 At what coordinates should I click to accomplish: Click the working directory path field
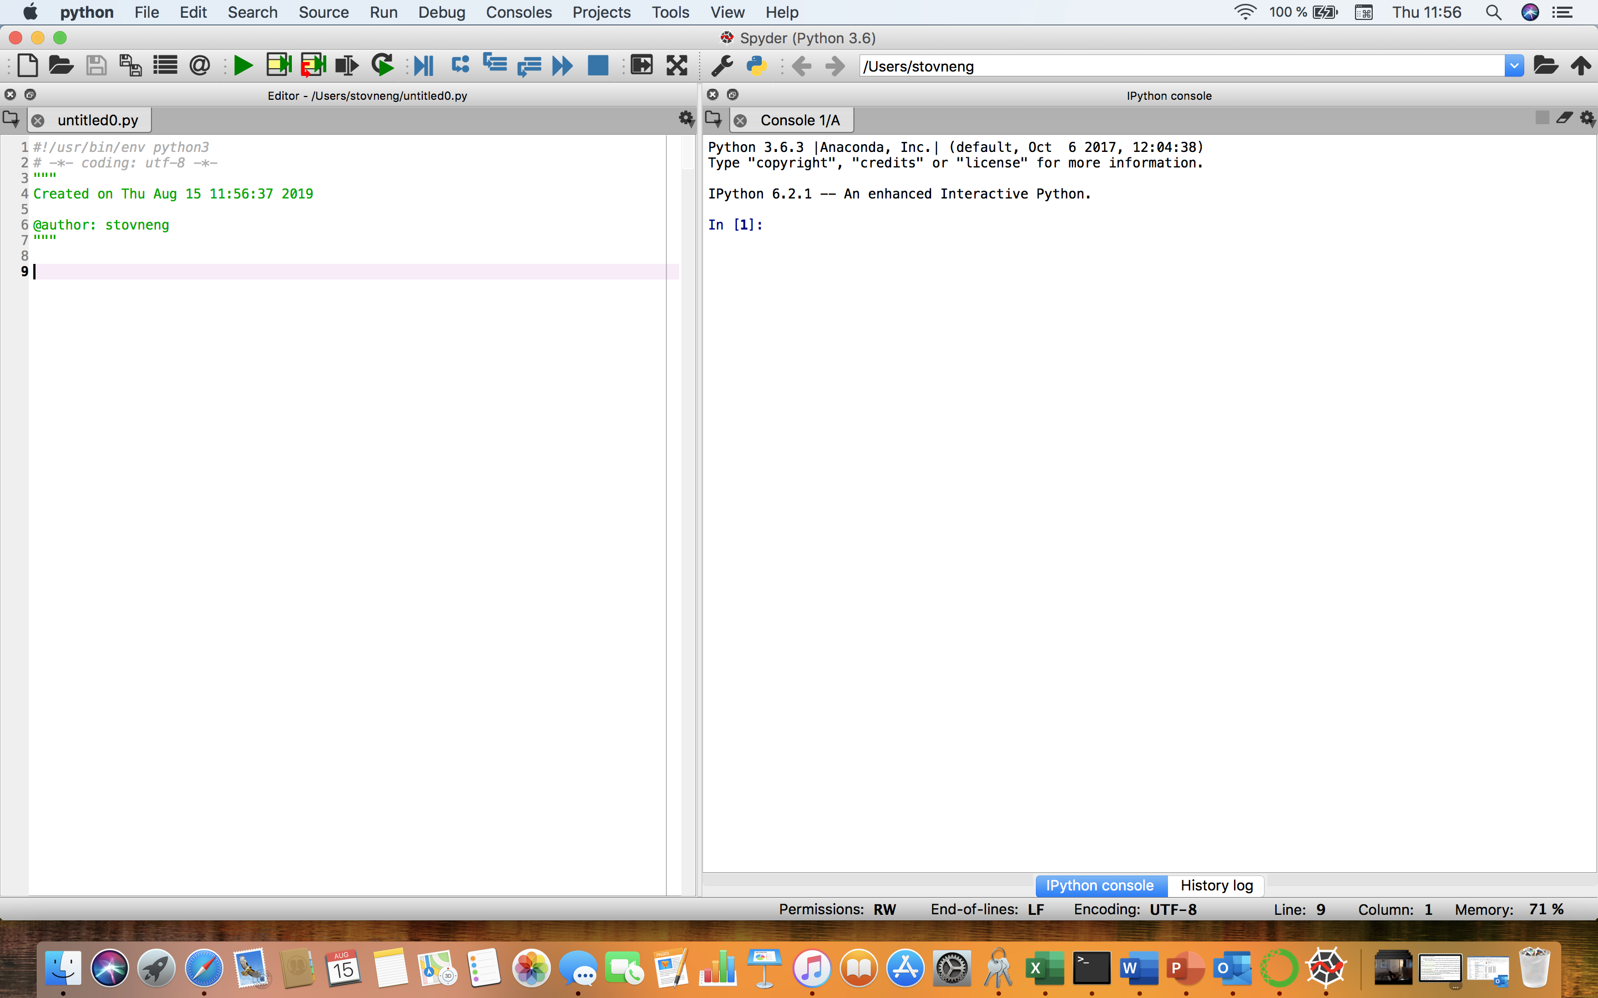(1182, 65)
